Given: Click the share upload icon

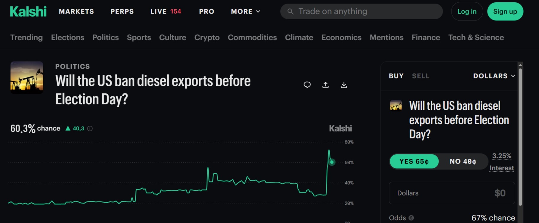Looking at the screenshot, I should click(x=325, y=85).
